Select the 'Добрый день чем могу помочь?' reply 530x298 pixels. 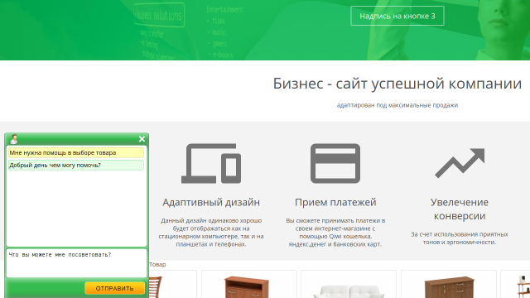coord(76,166)
